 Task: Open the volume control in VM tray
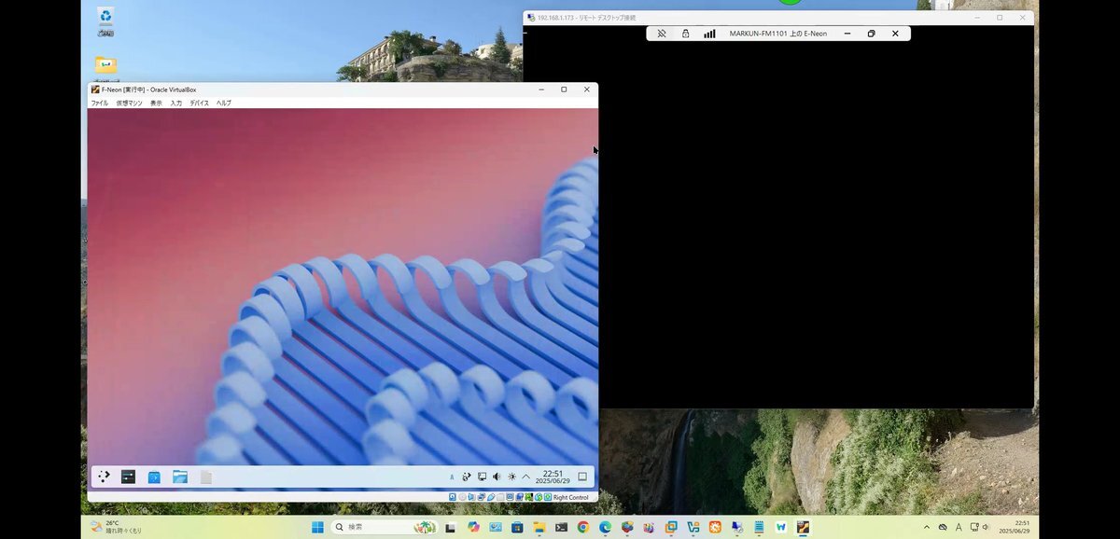pyautogui.click(x=497, y=477)
